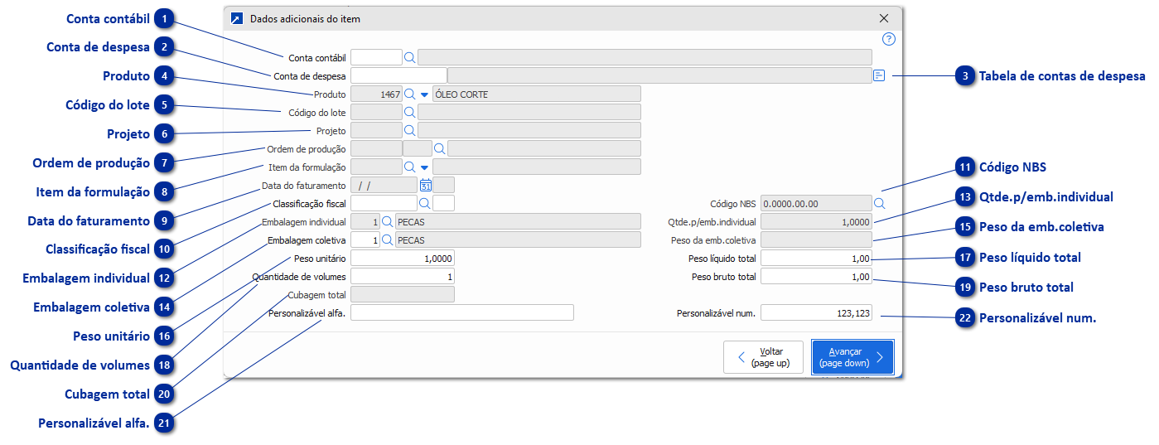This screenshot has width=1159, height=445.
Task: Open the Código NBS search lookup
Action: [x=880, y=202]
